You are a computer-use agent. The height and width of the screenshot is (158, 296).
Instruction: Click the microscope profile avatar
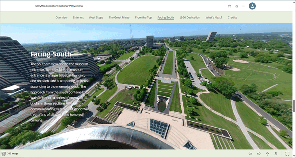pos(252,6)
